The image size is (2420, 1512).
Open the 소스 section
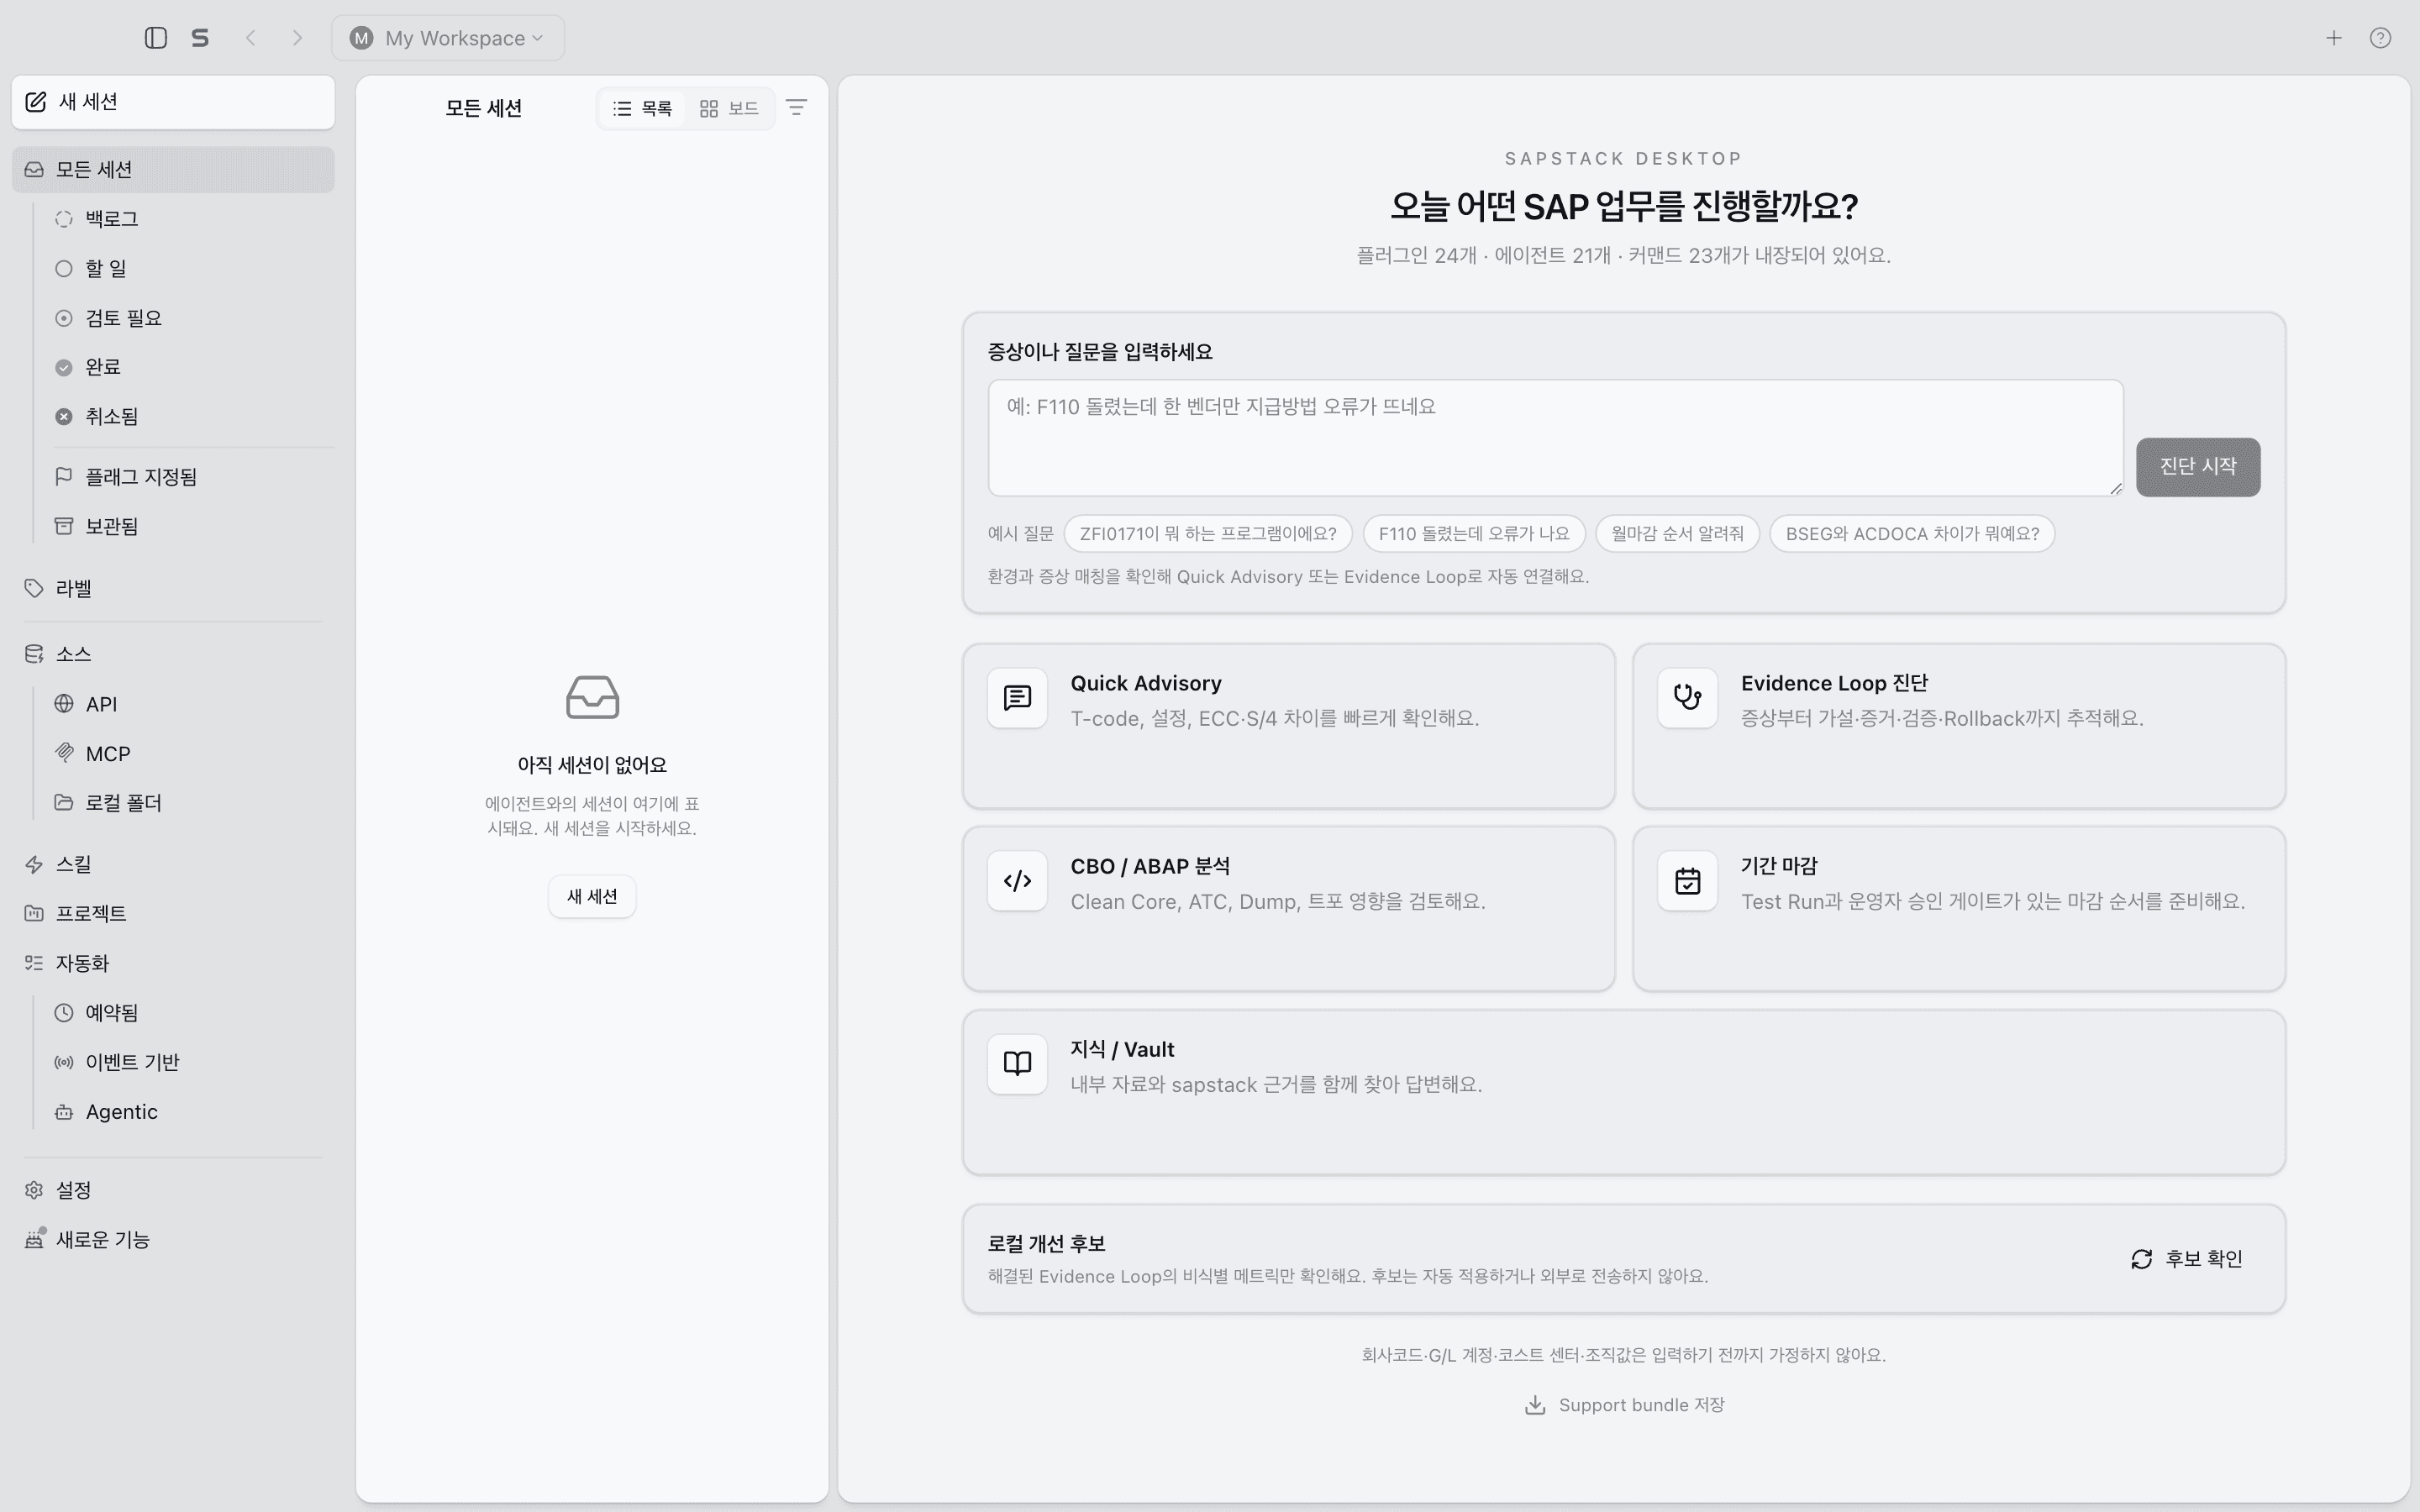pos(173,654)
